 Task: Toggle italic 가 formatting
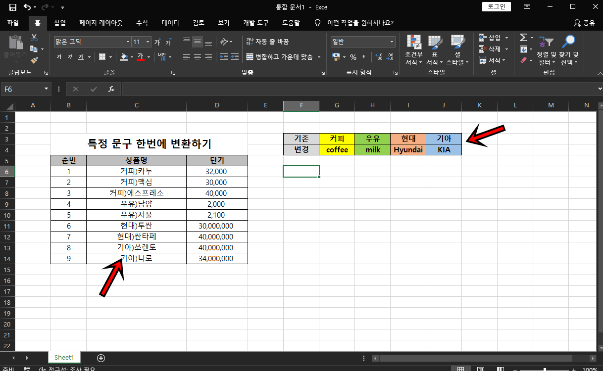pyautogui.click(x=70, y=57)
